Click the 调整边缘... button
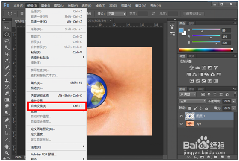Image resolution: width=239 pixels, height=161 pixels. (x=194, y=14)
